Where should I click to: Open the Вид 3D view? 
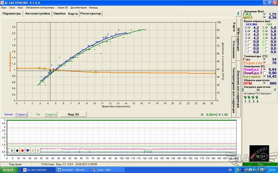73,114
